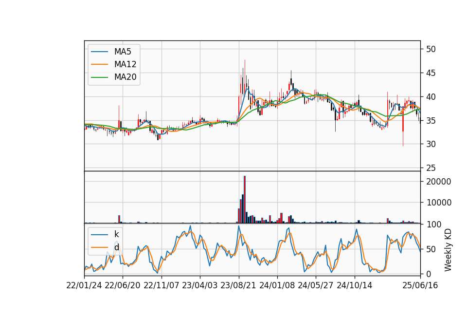Viewport: 467px width, 336px height.
Task: Click the 23/04/03 date tick label
Action: (200, 286)
